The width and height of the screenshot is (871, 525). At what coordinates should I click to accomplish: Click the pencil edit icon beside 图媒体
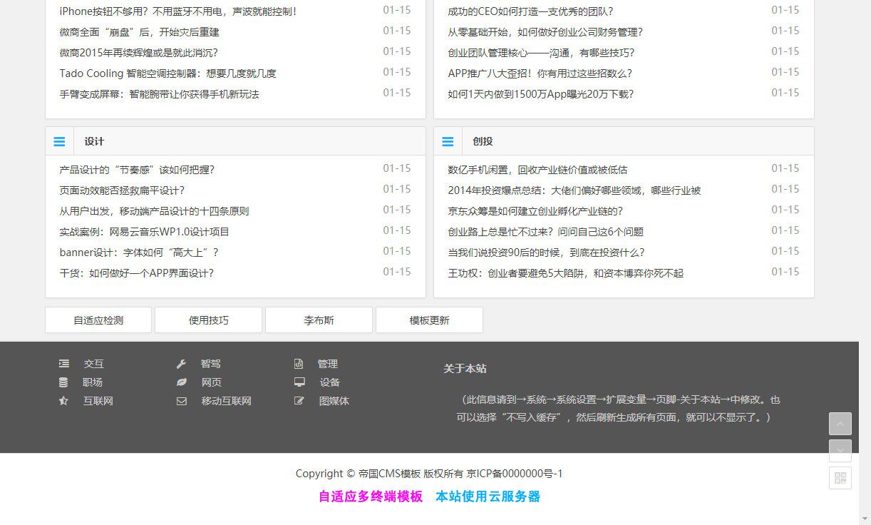click(x=299, y=401)
